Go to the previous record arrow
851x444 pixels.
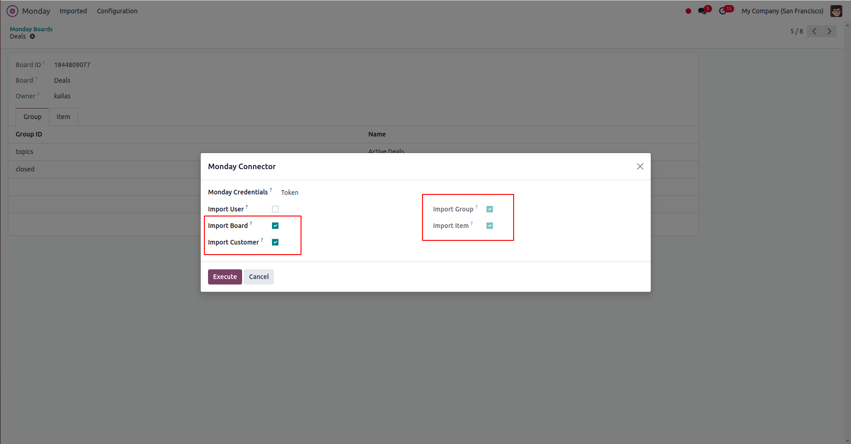[x=814, y=31]
